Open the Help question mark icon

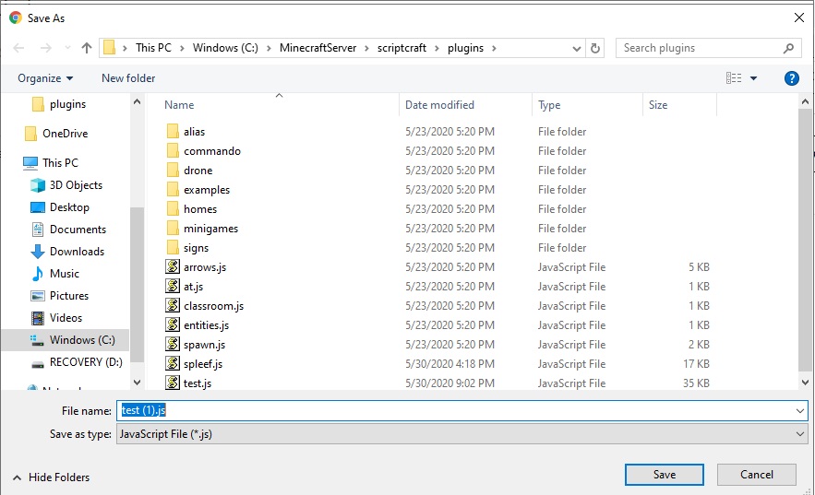click(x=791, y=78)
